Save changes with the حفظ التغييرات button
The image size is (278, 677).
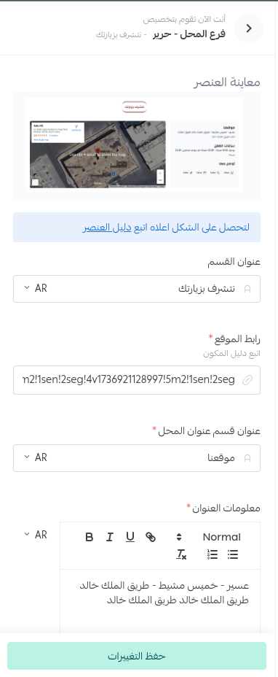(x=137, y=656)
